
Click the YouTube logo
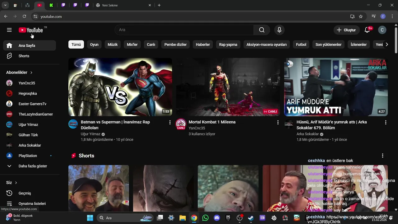(31, 30)
